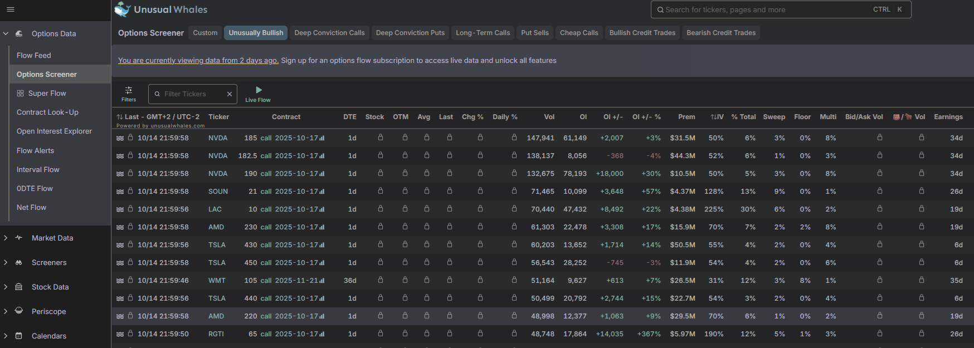The height and width of the screenshot is (348, 974).
Task: Switch to Deep Conviction Calls preset
Action: pos(329,33)
